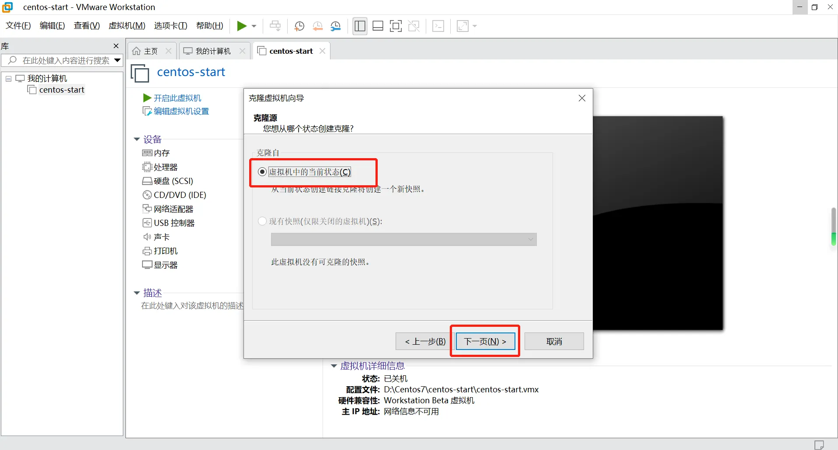
Task: Open the 选项卡(T) menu
Action: tap(170, 26)
